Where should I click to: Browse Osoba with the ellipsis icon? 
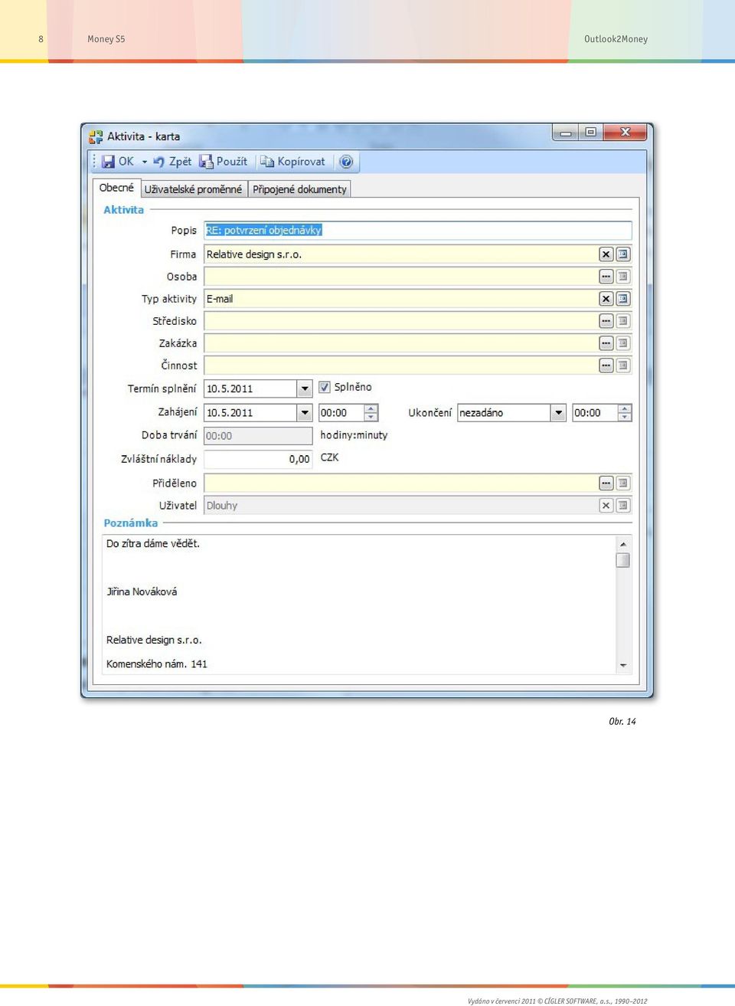(606, 277)
